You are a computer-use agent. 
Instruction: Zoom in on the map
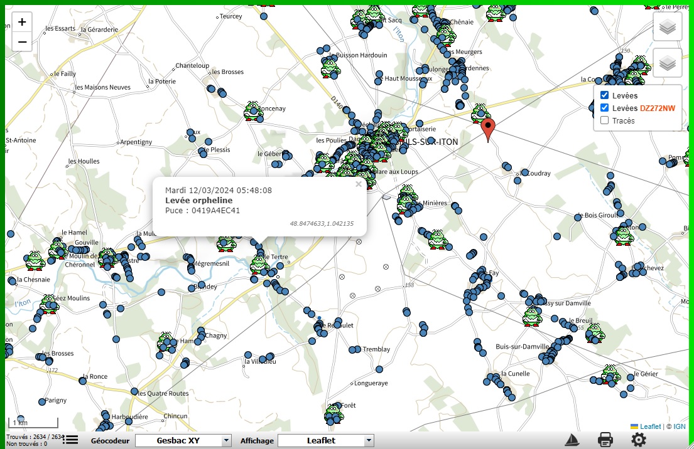tap(22, 23)
